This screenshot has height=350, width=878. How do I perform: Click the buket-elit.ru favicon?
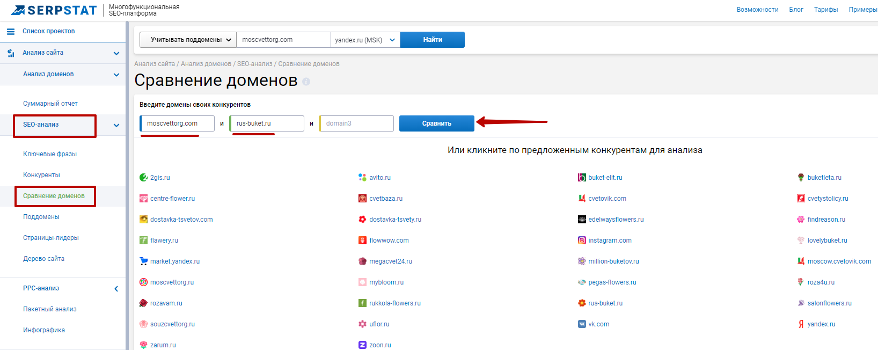[582, 178]
